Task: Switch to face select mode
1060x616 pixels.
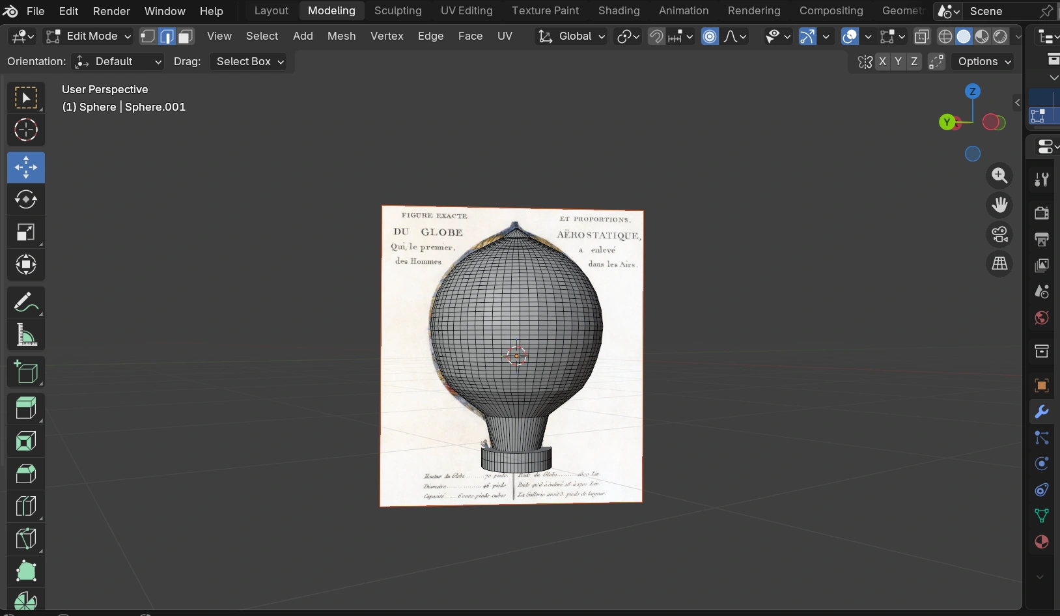Action: click(186, 36)
